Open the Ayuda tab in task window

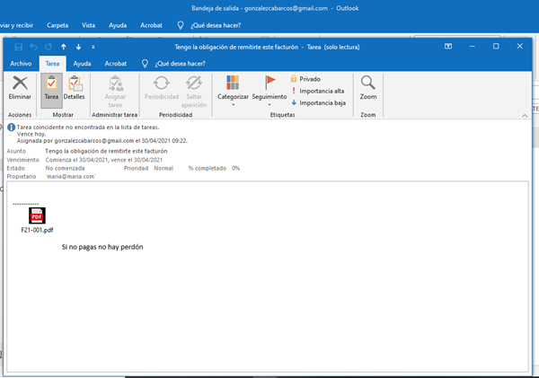pyautogui.click(x=82, y=64)
